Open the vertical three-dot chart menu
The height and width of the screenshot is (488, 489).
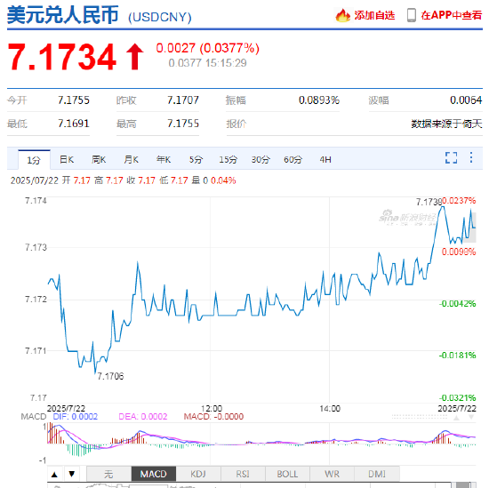point(471,157)
